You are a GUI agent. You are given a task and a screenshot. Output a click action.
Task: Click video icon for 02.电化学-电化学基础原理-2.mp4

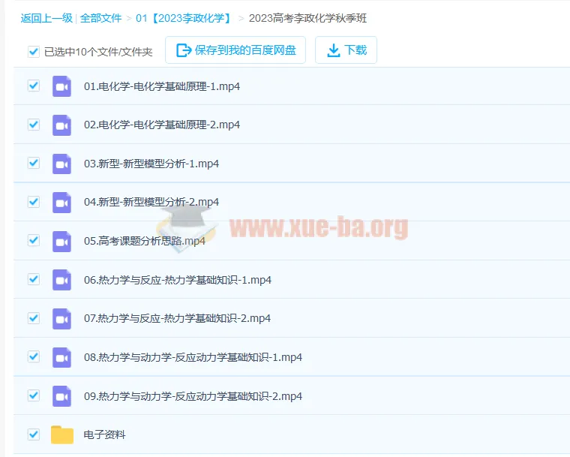[61, 125]
